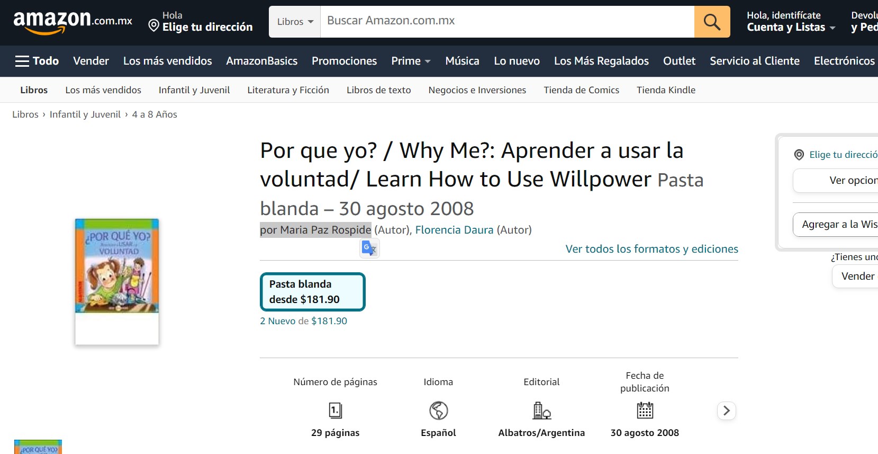Click the Albatros/Argentina publisher text
The image size is (878, 454).
point(541,433)
